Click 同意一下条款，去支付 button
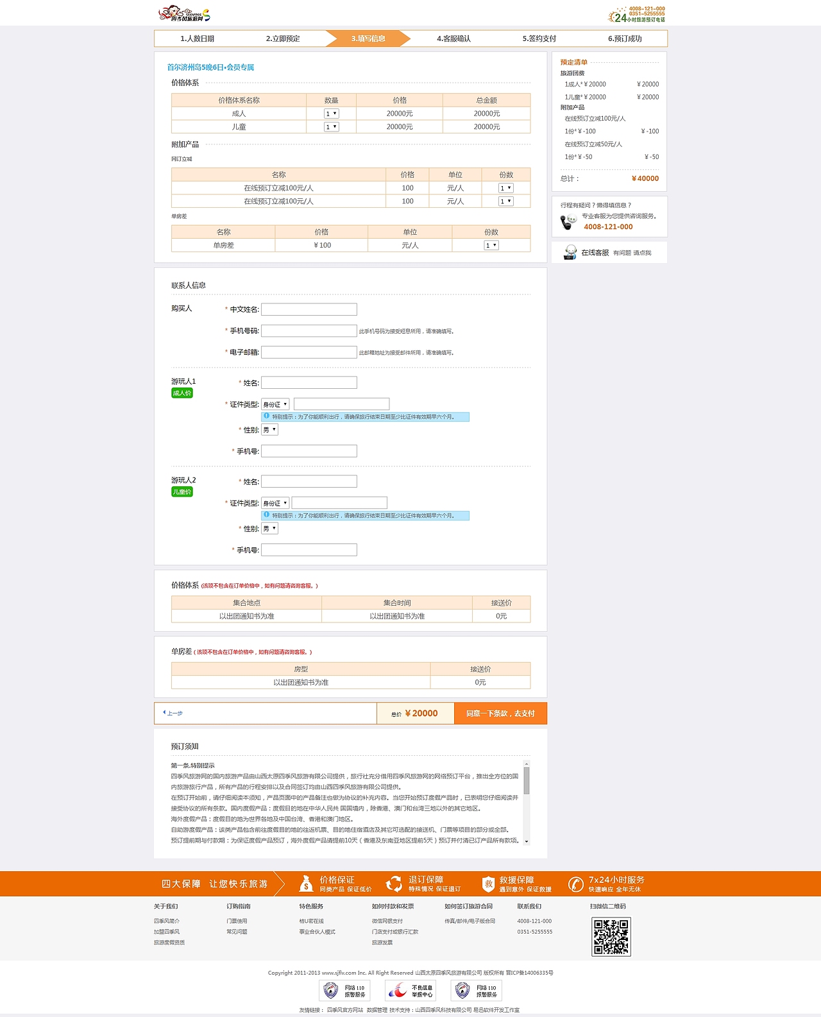 pos(500,714)
